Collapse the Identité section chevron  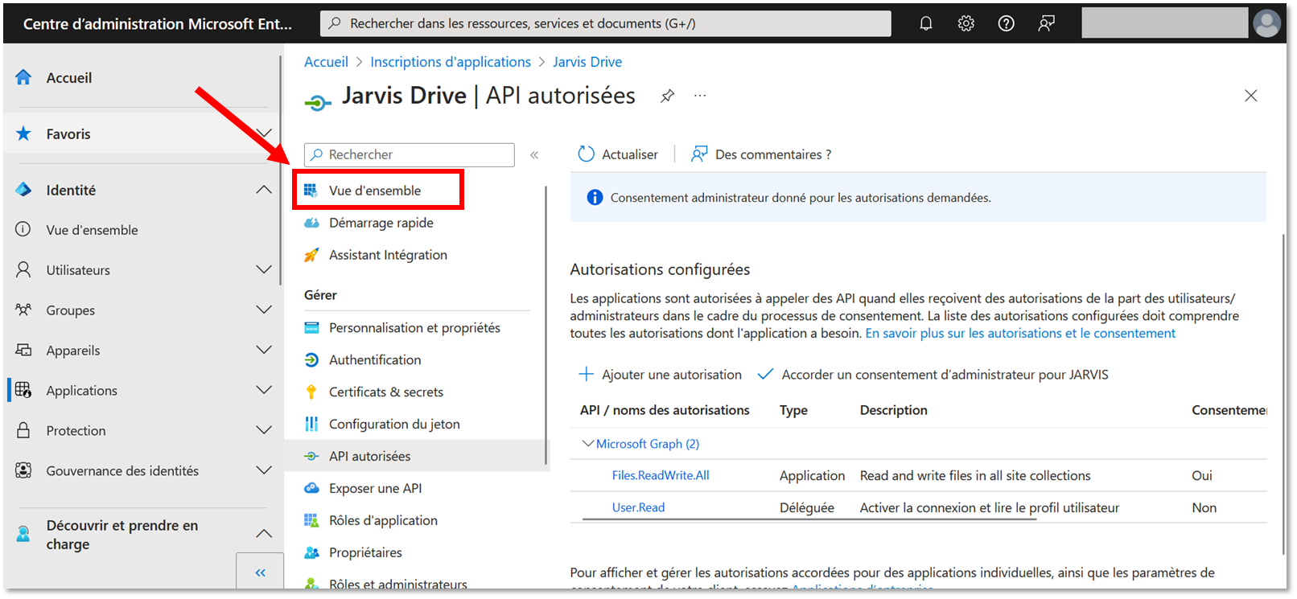264,190
